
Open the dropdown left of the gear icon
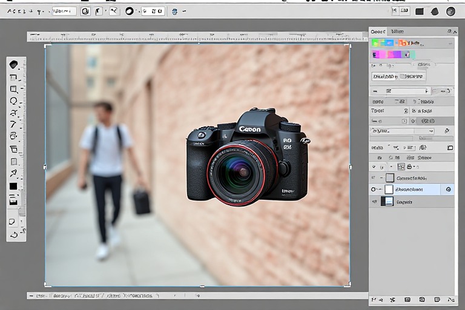402,131
